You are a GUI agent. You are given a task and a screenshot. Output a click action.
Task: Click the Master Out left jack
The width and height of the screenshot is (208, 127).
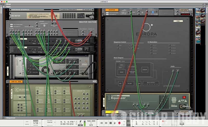click(x=91, y=32)
